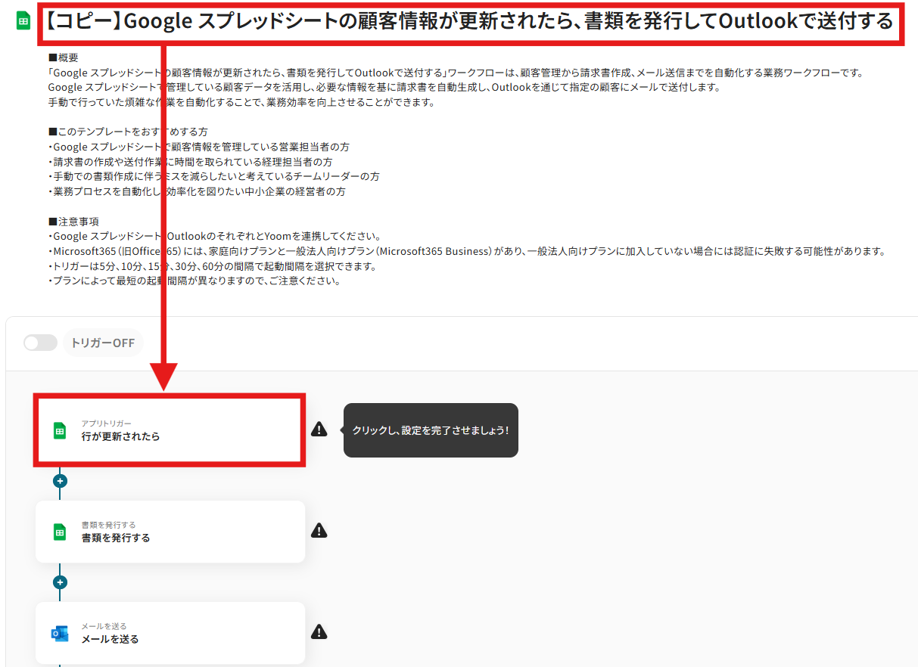Click the line プランによって最短の起動間隔が異なります

point(194,281)
